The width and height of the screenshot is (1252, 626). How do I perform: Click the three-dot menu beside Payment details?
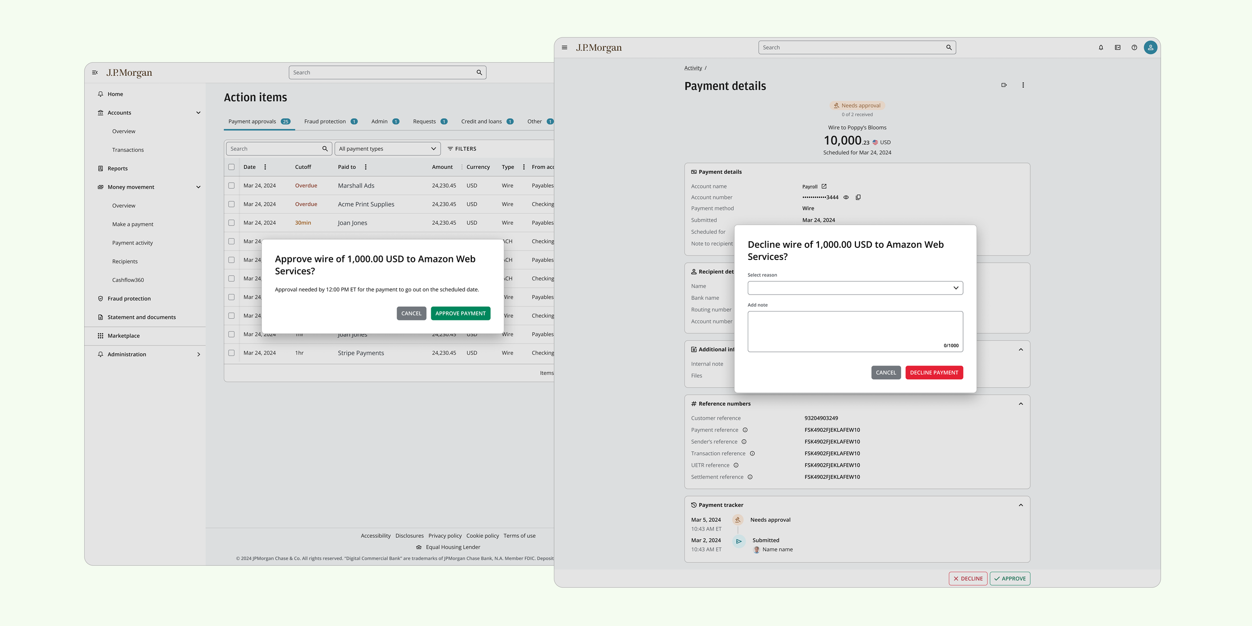tap(1023, 85)
